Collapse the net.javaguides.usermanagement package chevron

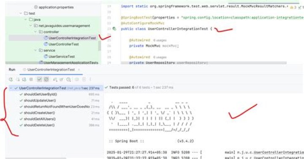tap(30, 26)
